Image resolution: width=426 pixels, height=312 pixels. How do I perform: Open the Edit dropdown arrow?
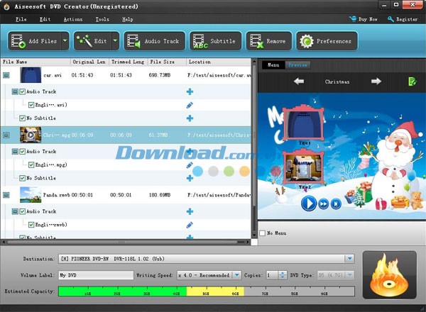[115, 41]
